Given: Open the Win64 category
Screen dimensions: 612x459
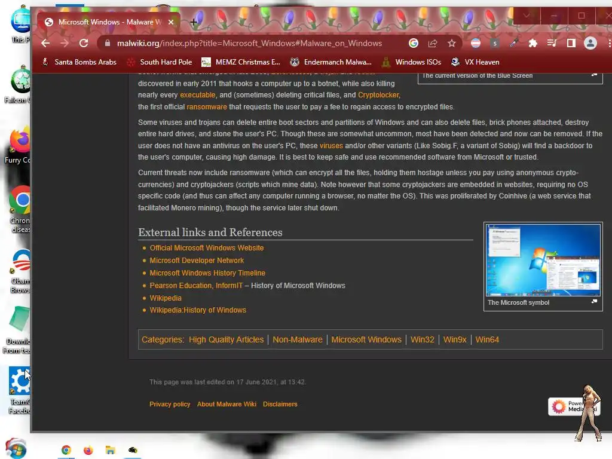Looking at the screenshot, I should click(x=487, y=339).
